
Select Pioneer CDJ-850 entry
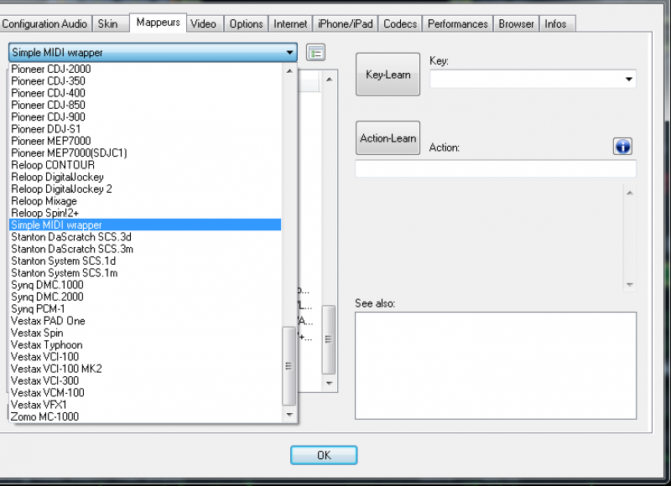pyautogui.click(x=145, y=105)
